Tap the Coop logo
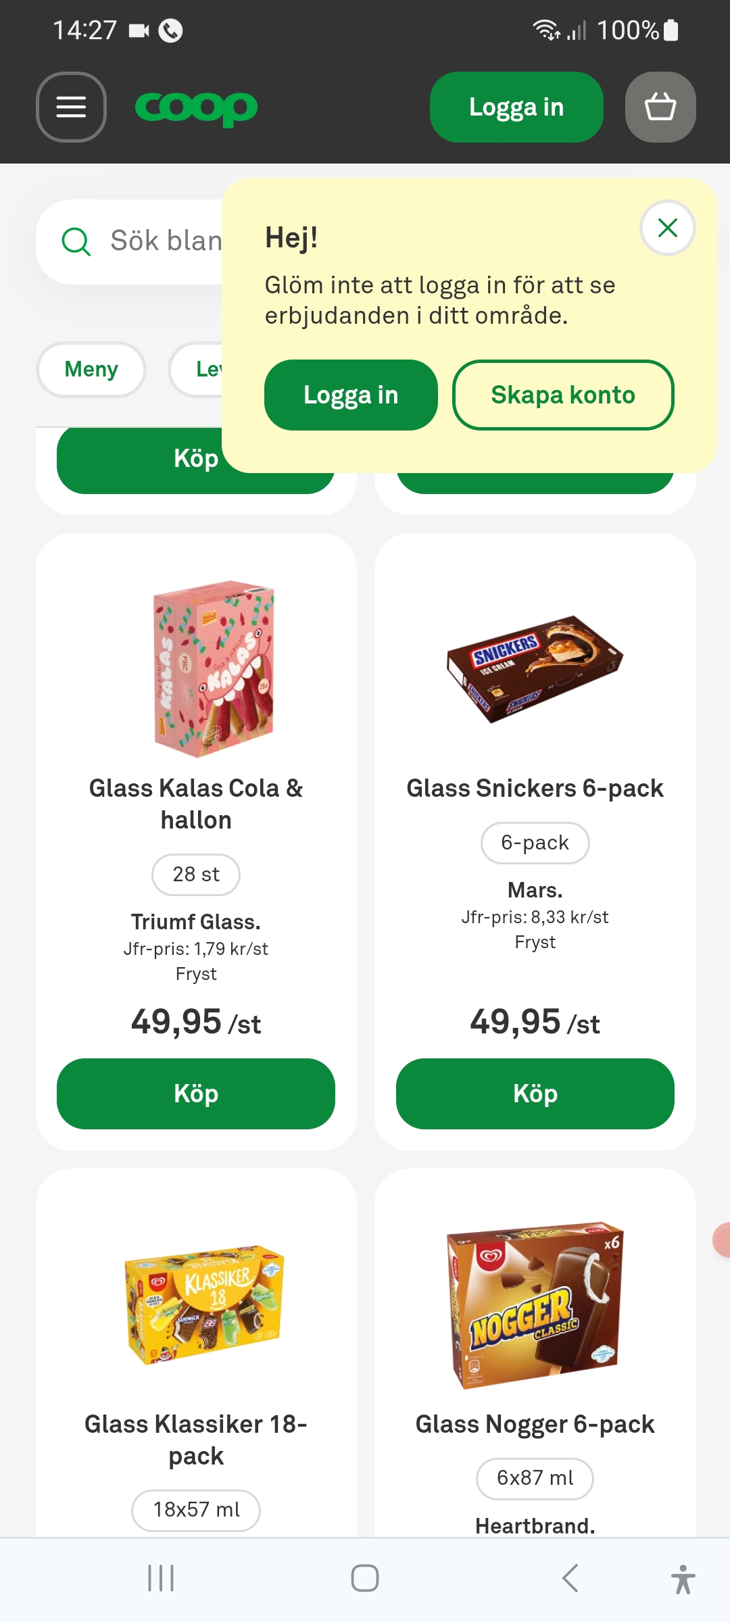 point(196,107)
